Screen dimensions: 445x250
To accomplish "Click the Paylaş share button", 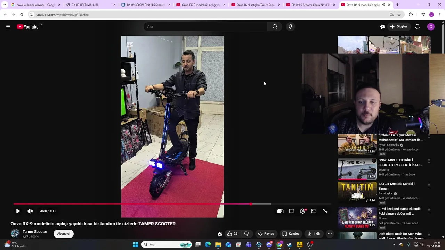I will [266, 234].
